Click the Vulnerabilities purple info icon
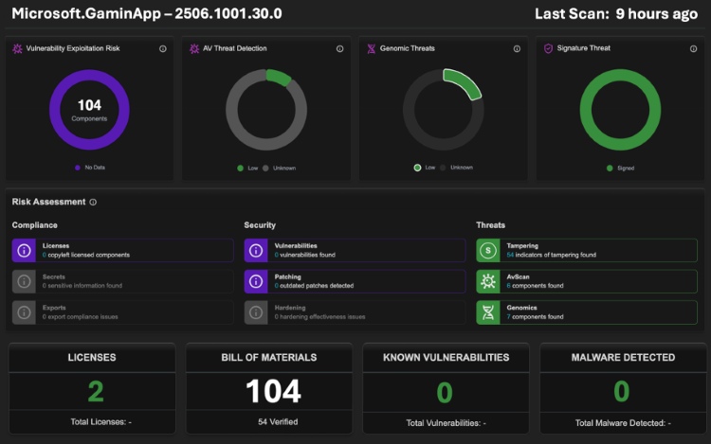Image resolution: width=711 pixels, height=444 pixels. tap(256, 250)
